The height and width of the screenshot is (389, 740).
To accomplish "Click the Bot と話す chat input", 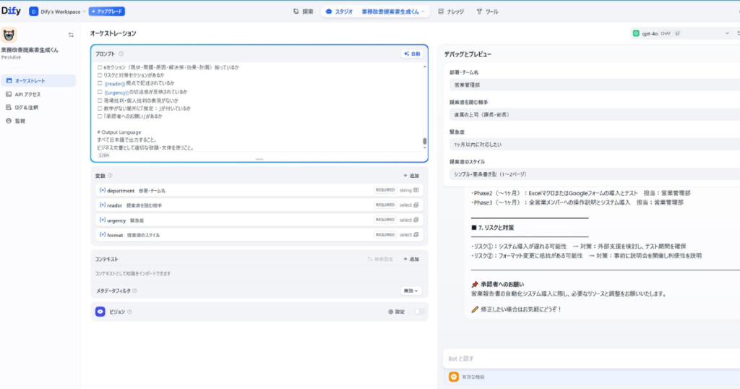I will click(x=591, y=359).
